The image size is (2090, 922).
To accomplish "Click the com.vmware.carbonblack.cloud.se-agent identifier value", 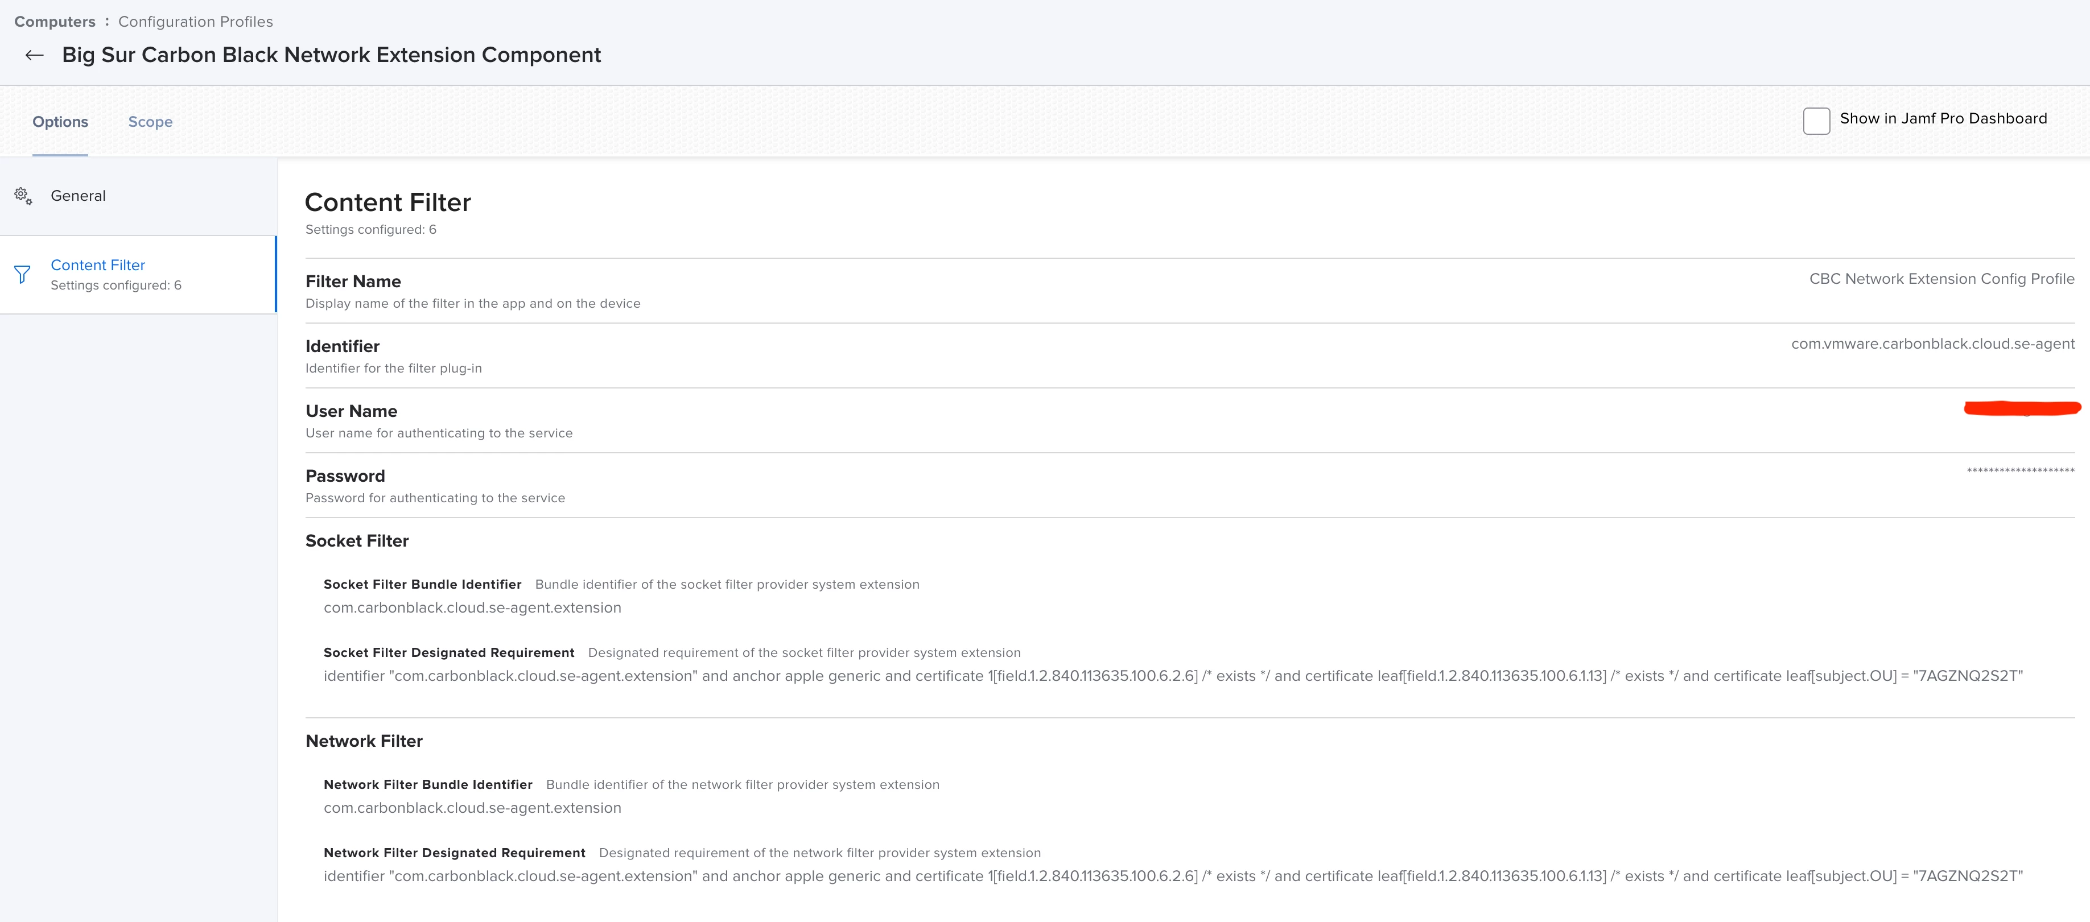I will point(1932,344).
